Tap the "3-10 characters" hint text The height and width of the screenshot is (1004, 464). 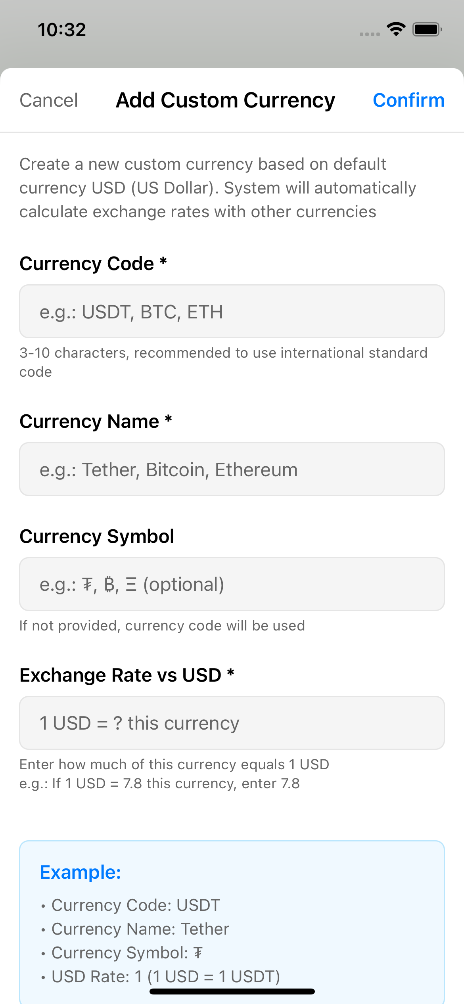tap(223, 353)
